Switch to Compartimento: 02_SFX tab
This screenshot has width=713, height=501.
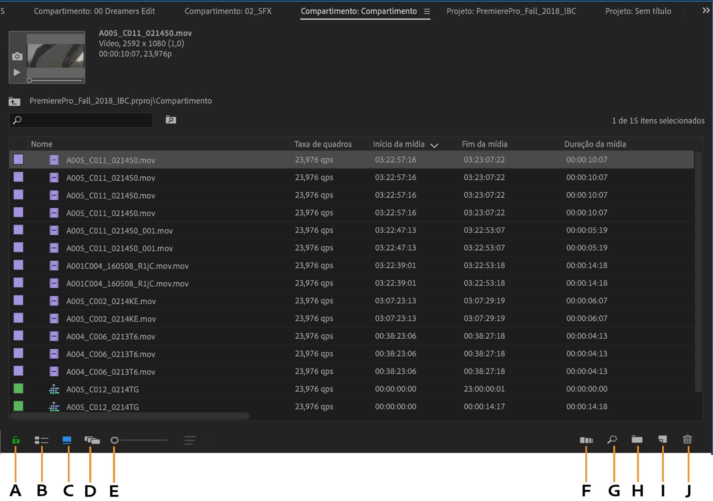(228, 11)
